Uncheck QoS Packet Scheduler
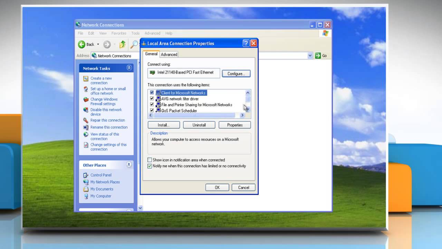Viewport: 442px width, 249px height. (x=152, y=110)
